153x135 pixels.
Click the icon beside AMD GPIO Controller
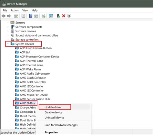click(17, 82)
